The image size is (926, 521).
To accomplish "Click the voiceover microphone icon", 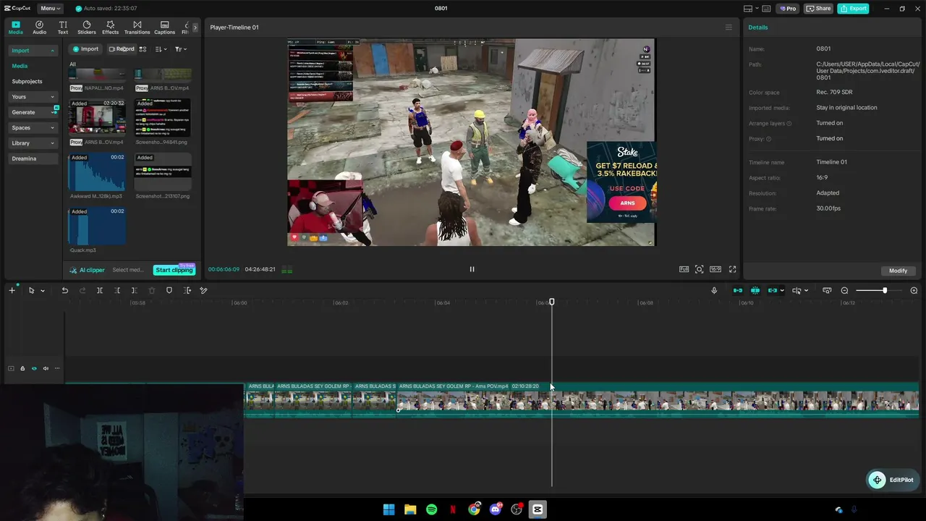I will (x=714, y=290).
